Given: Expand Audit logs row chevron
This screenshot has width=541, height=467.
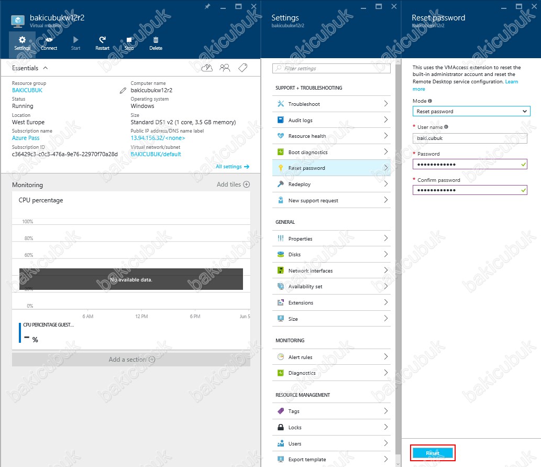Looking at the screenshot, I should pyautogui.click(x=386, y=120).
